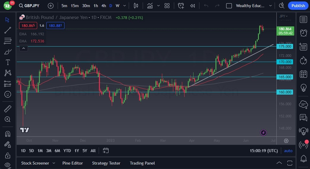This screenshot has width=310, height=169.
Task: Open the indicators chart icon
Action: (x=150, y=6)
